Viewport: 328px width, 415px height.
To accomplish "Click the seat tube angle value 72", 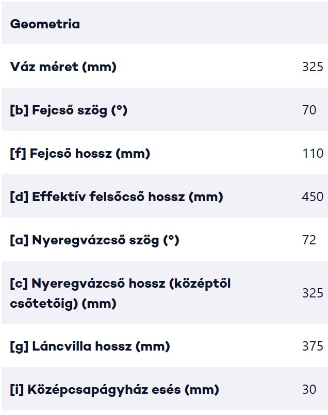I will (309, 240).
